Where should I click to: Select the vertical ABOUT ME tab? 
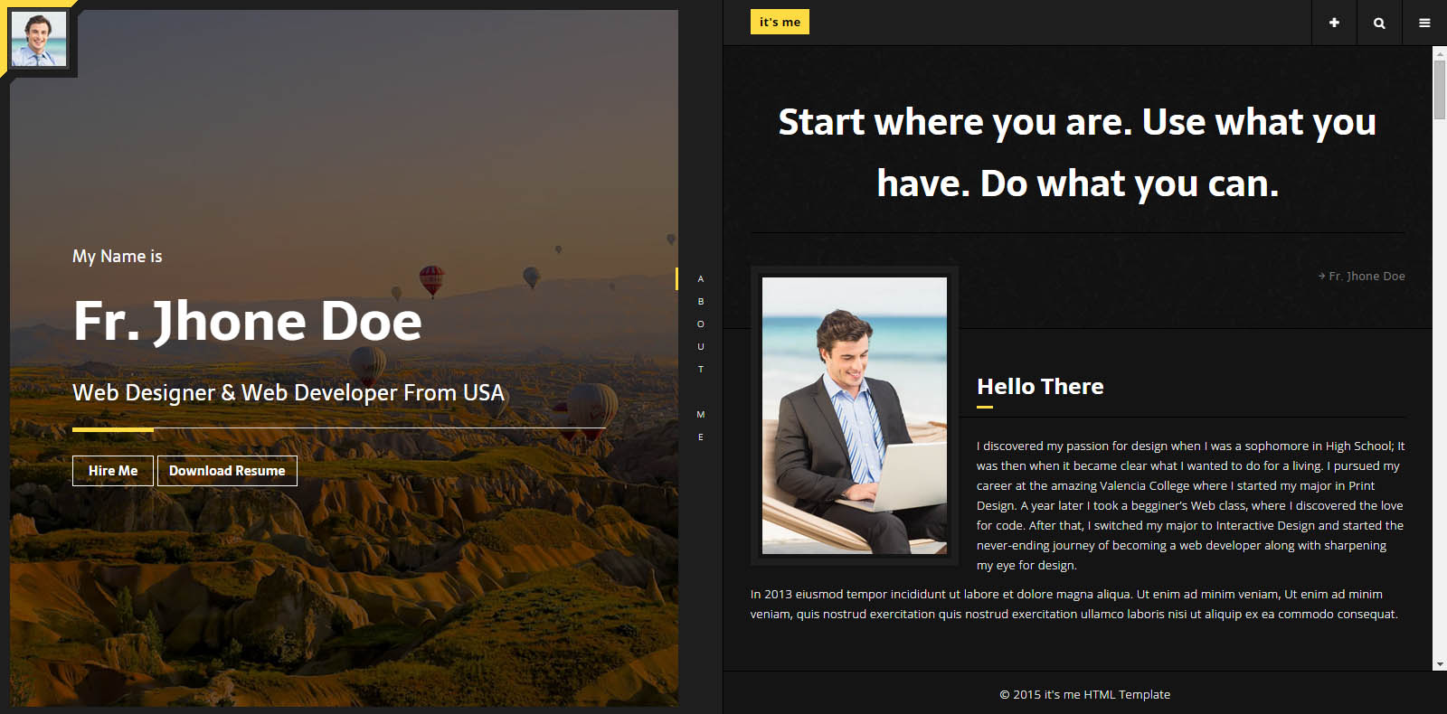(700, 357)
